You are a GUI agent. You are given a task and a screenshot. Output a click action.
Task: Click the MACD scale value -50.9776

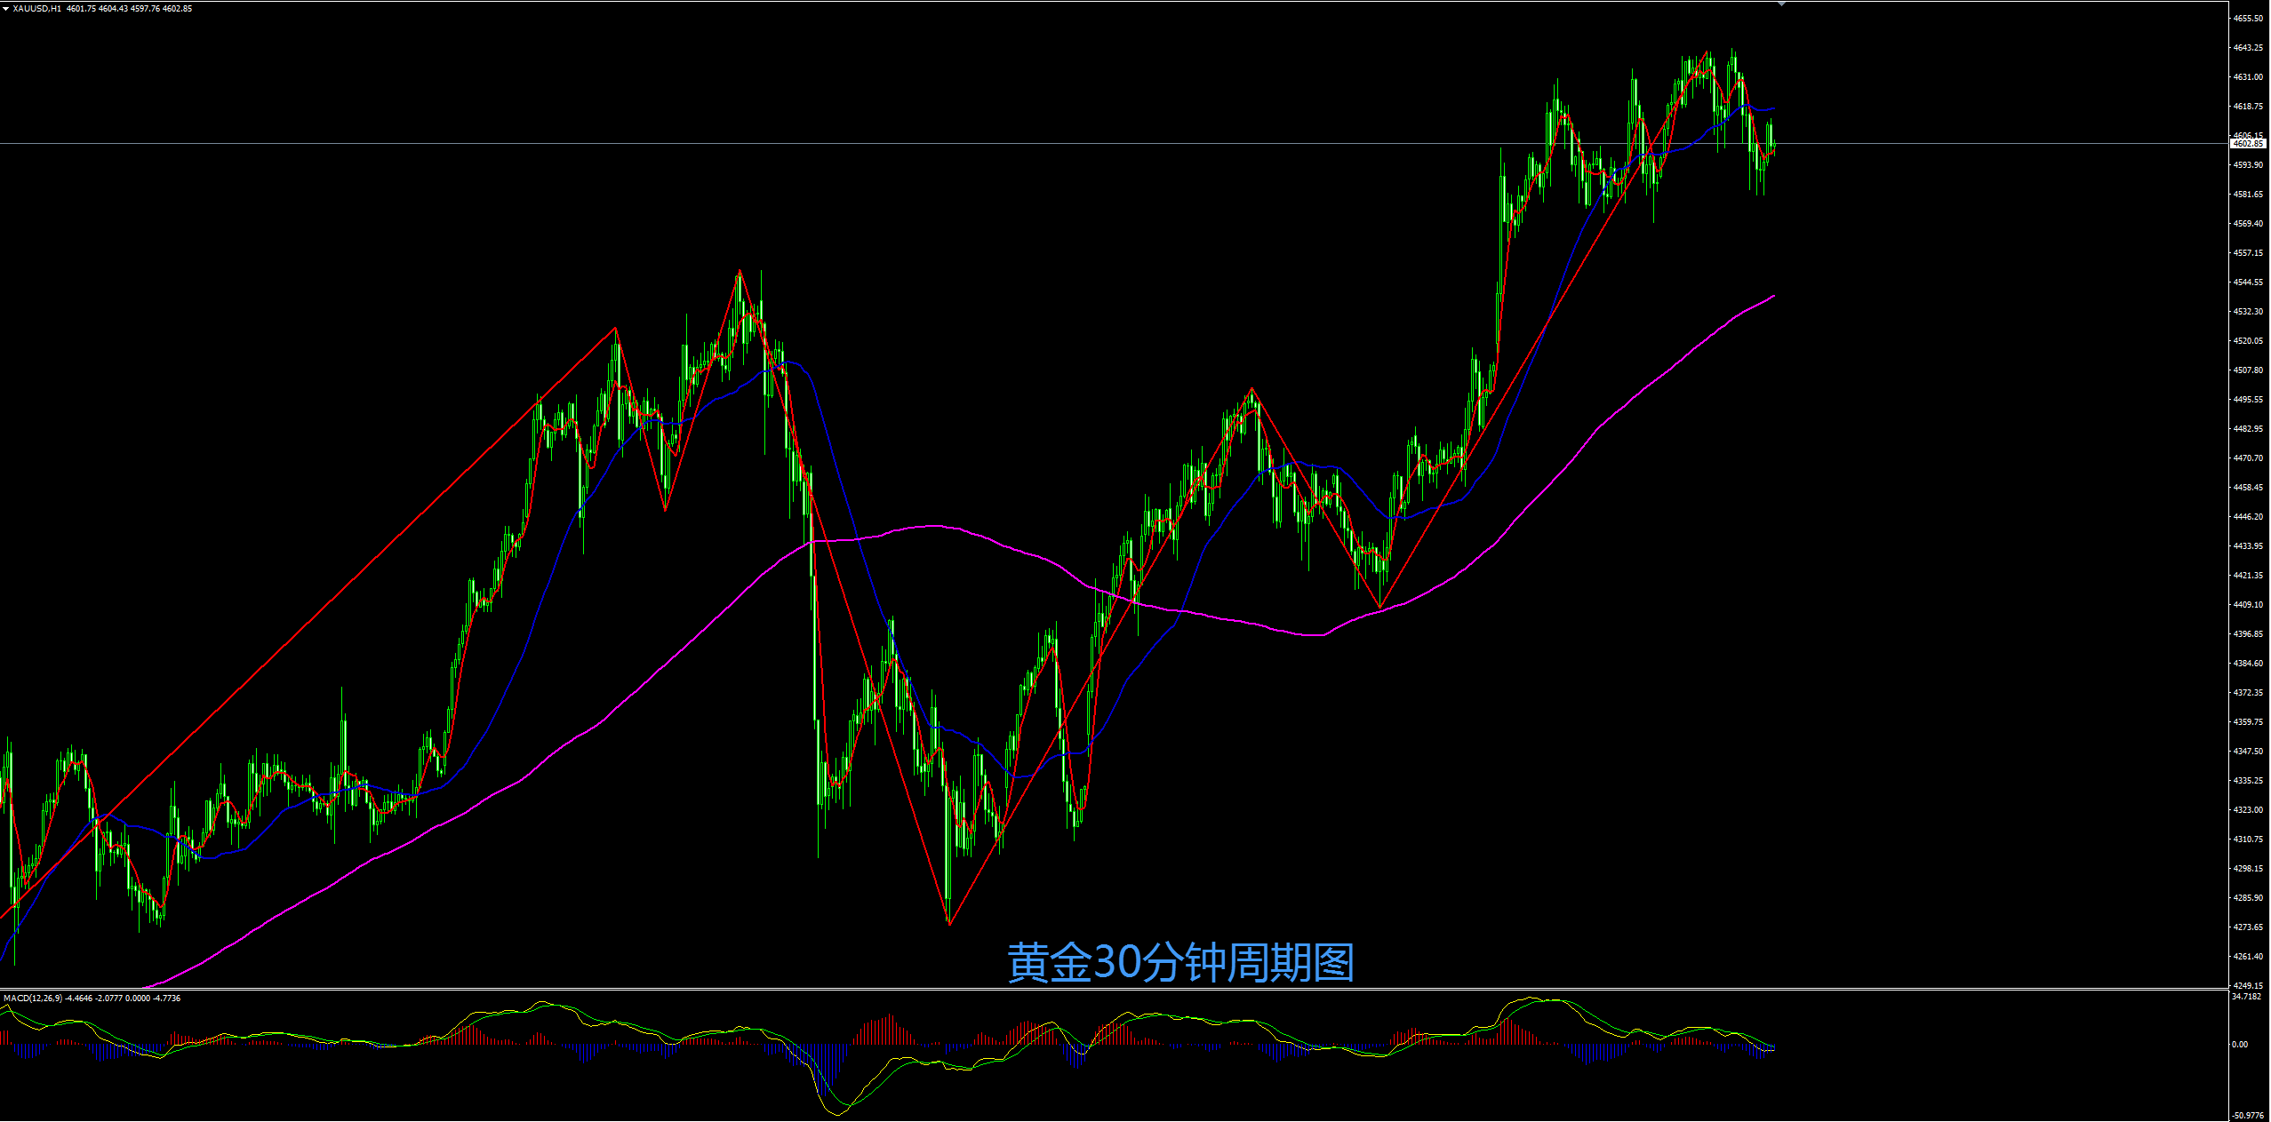pos(2247,1116)
